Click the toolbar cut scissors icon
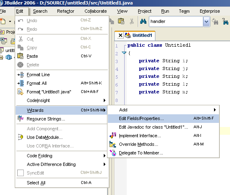Screen dimensions: 230x195 pyautogui.click(x=132, y=21)
